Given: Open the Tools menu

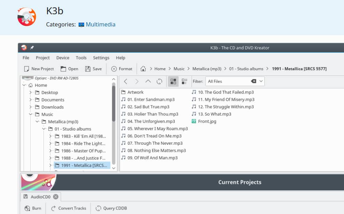Looking at the screenshot, I should 81,58.
